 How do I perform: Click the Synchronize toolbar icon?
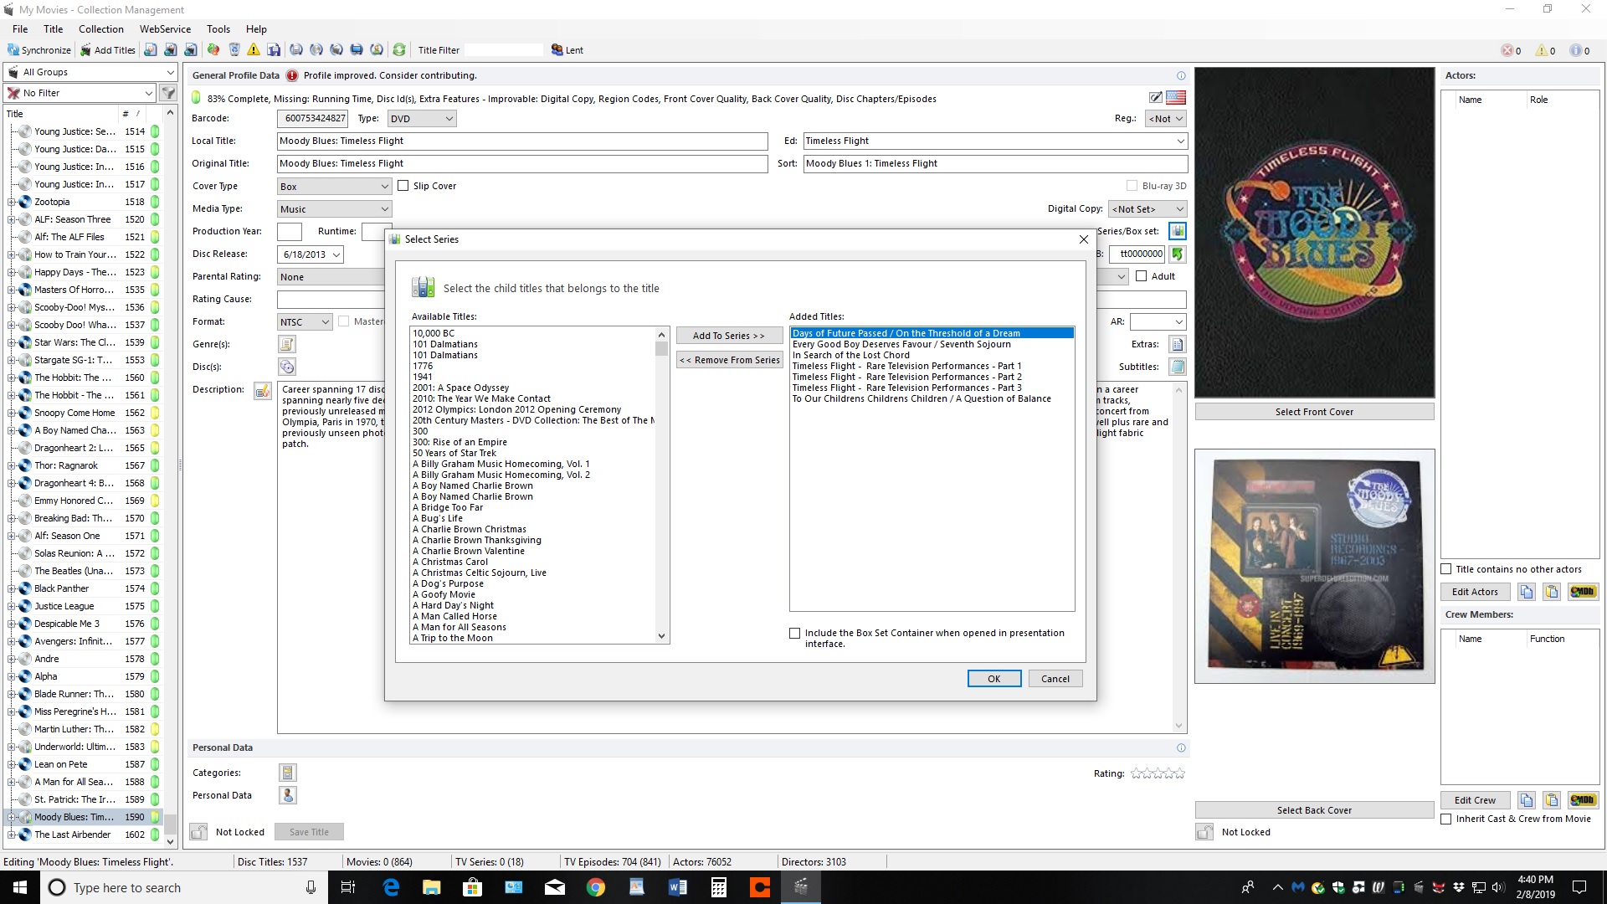pyautogui.click(x=39, y=50)
